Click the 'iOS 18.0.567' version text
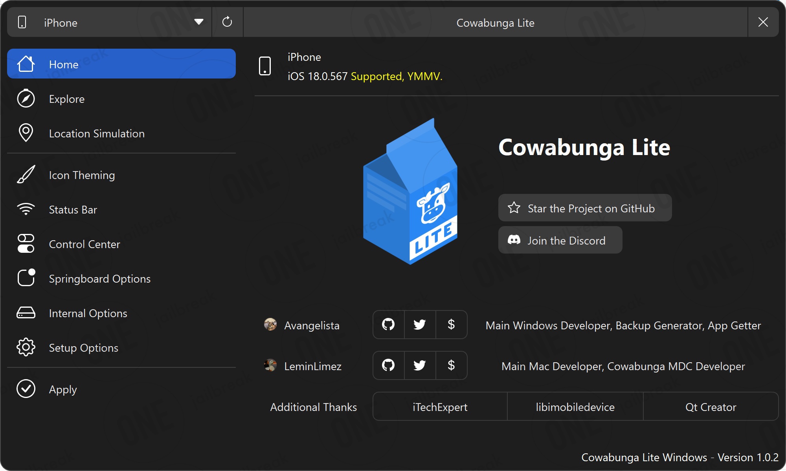 318,76
